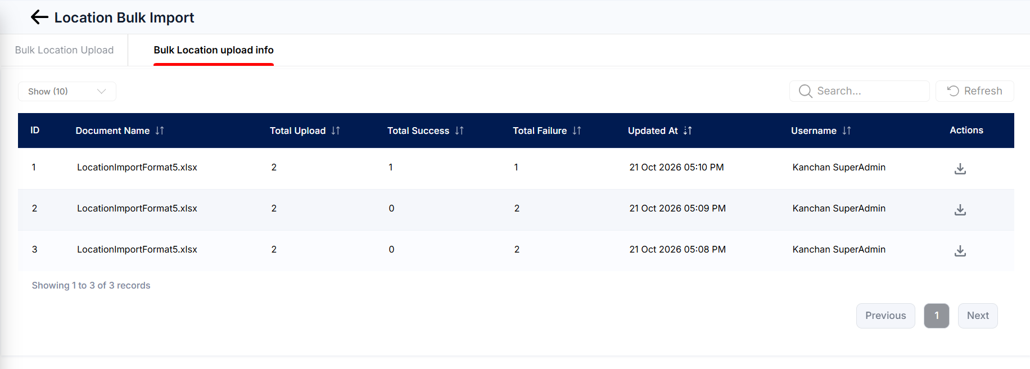Screen dimensions: 1030x369
Task: Click the Actions column header
Action: [966, 130]
